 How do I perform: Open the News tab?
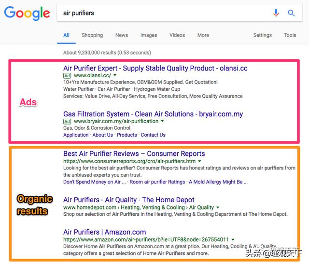click(122, 35)
